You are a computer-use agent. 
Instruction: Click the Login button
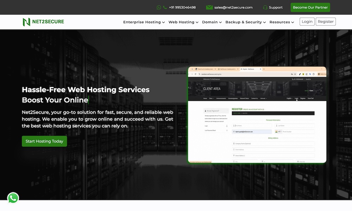307,22
